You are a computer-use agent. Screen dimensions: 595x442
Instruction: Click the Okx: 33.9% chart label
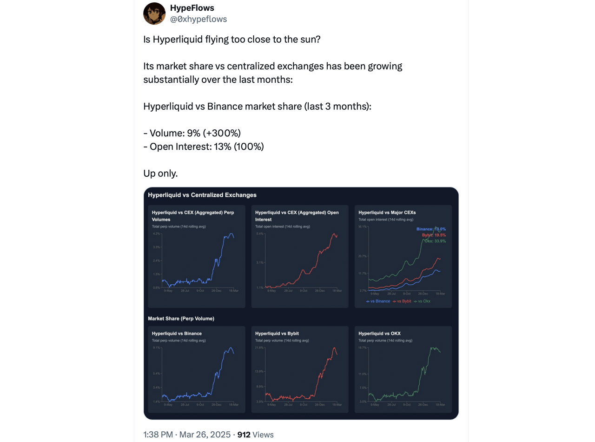[x=435, y=241]
